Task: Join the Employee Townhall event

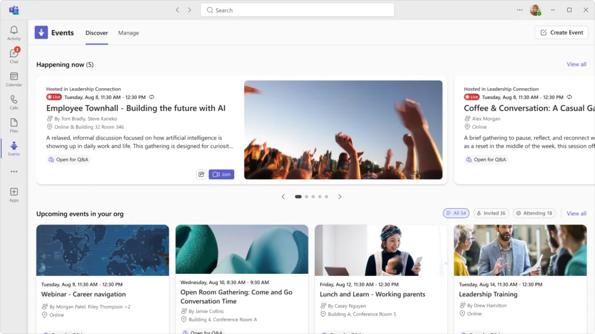Action: pos(221,175)
